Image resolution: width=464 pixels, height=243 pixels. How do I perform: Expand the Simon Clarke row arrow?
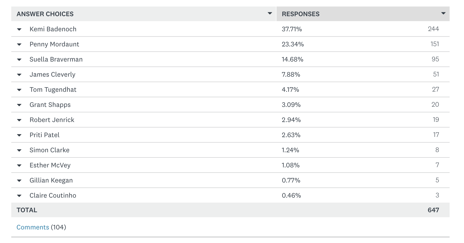[19, 150]
